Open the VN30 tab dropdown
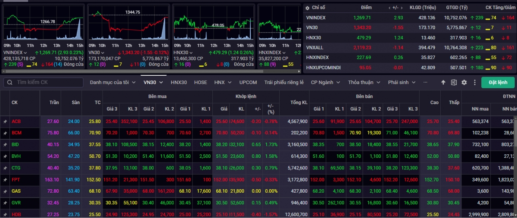This screenshot has height=218, width=517. click(x=161, y=82)
